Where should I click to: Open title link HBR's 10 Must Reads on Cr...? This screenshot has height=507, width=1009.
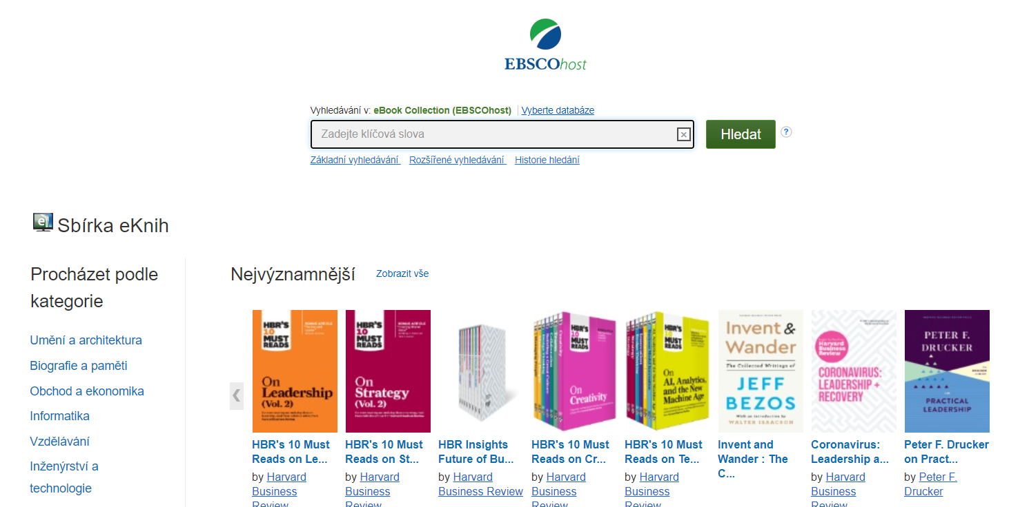tap(571, 452)
